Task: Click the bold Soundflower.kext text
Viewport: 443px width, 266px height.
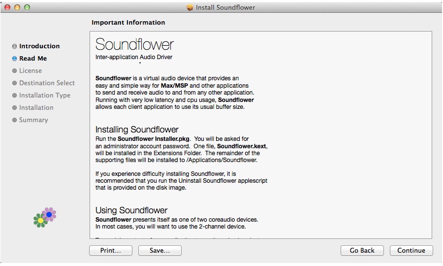Action: tap(242, 146)
